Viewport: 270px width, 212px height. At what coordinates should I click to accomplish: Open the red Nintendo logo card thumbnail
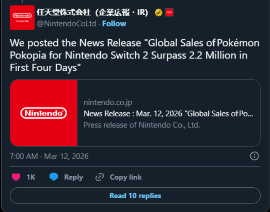[x=44, y=113]
